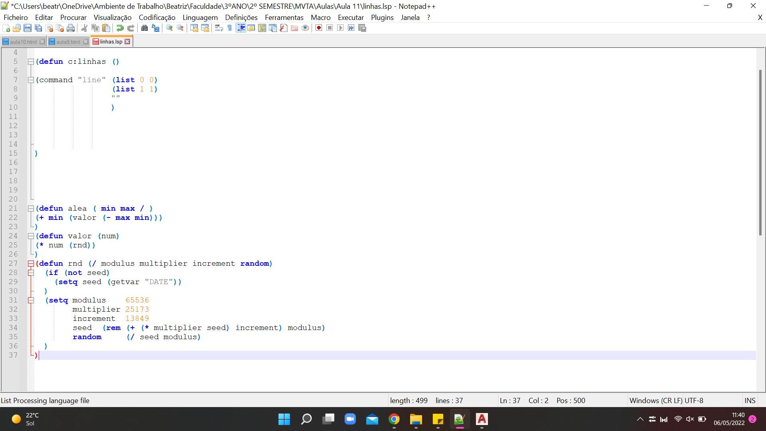Enable synchronized horizontal scrolling
The width and height of the screenshot is (766, 431).
pyautogui.click(x=205, y=28)
